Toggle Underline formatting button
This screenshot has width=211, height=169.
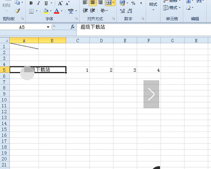pyautogui.click(x=46, y=3)
